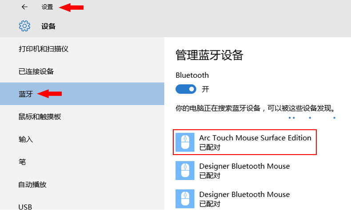Turn off the Bluetooth toggle switch
The width and height of the screenshot is (351, 223).
pyautogui.click(x=186, y=89)
